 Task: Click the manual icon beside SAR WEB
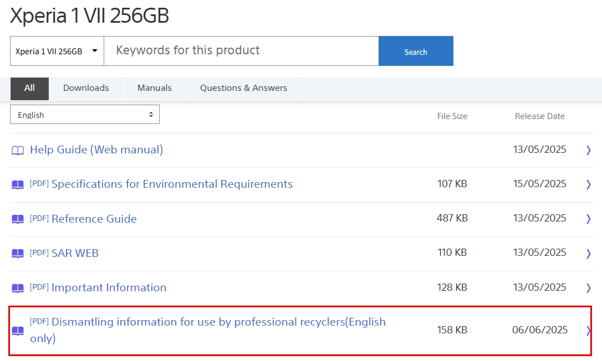[x=18, y=254]
